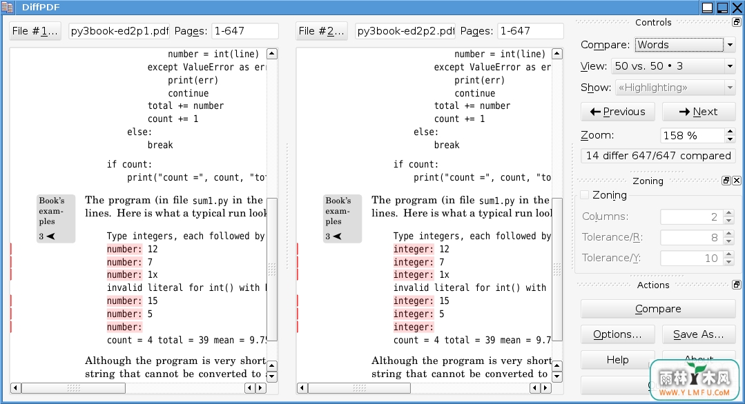The height and width of the screenshot is (404, 745).
Task: Click the Columns value field
Action: (x=693, y=216)
